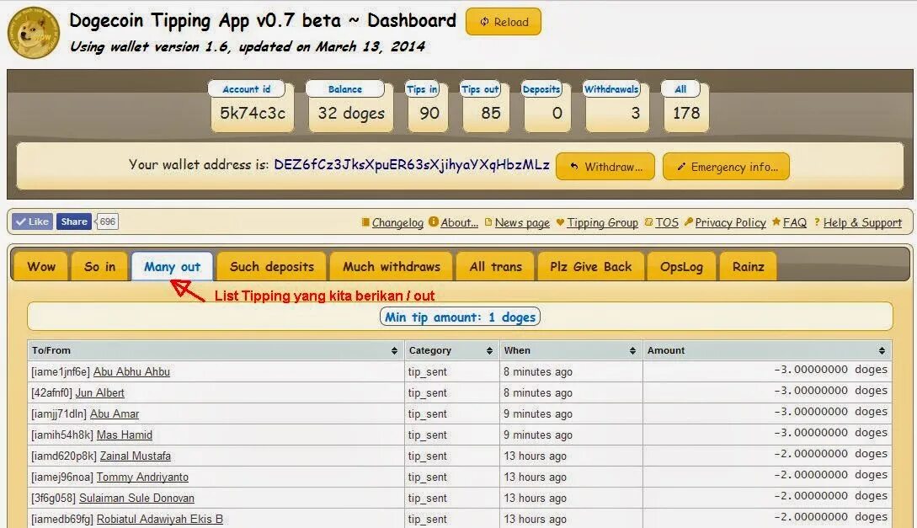Sort by When column arrows
917x528 pixels.
tap(632, 350)
